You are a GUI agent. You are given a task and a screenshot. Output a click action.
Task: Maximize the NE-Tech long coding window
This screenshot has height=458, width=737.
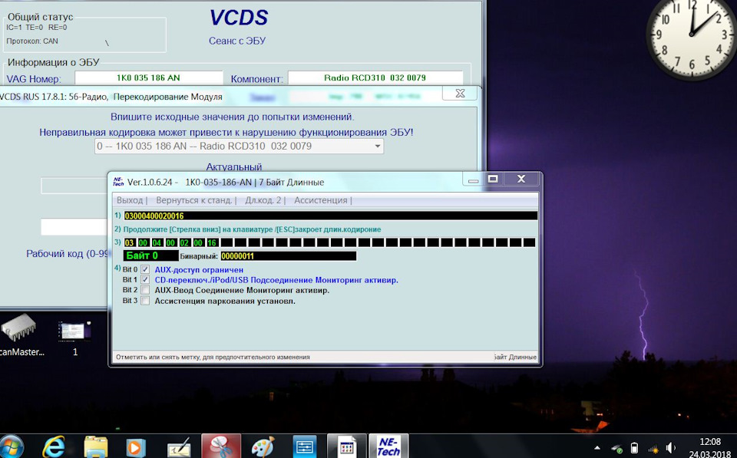[493, 179]
